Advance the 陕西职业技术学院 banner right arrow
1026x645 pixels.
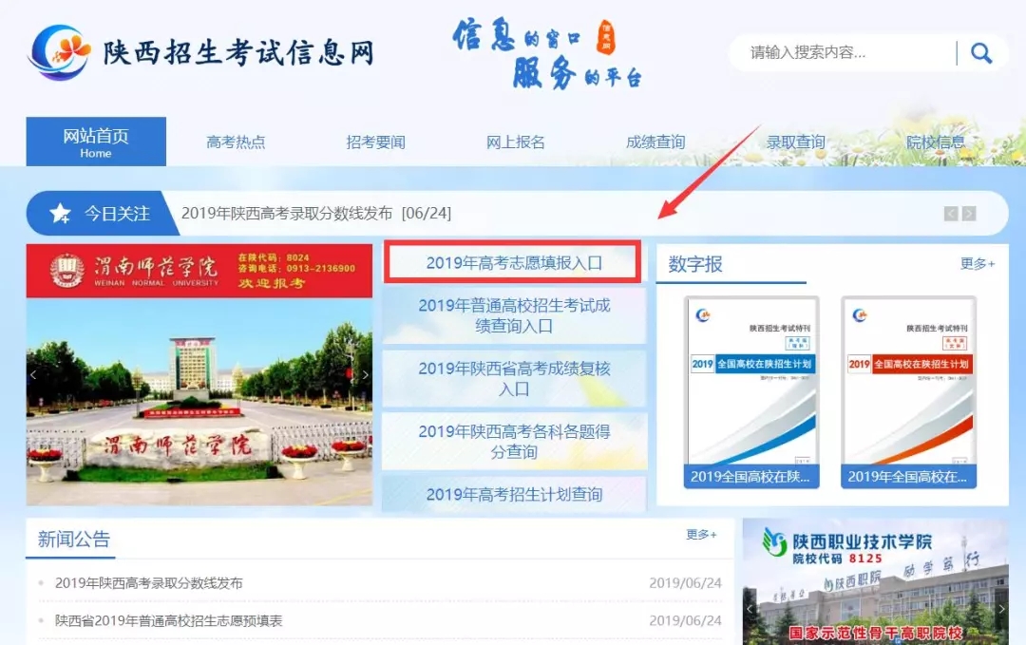click(1000, 608)
